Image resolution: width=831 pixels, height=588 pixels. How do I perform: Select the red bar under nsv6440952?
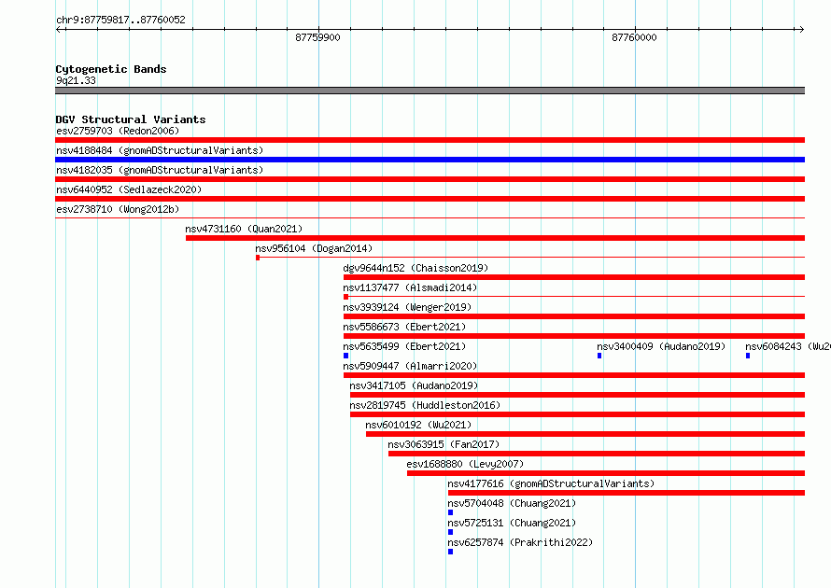point(430,199)
